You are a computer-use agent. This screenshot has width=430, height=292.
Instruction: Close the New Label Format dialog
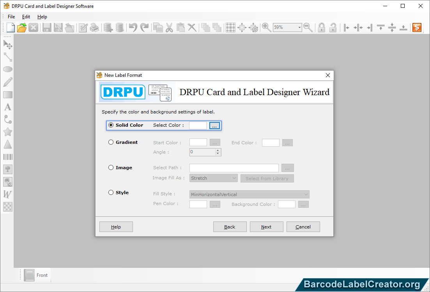pos(328,75)
